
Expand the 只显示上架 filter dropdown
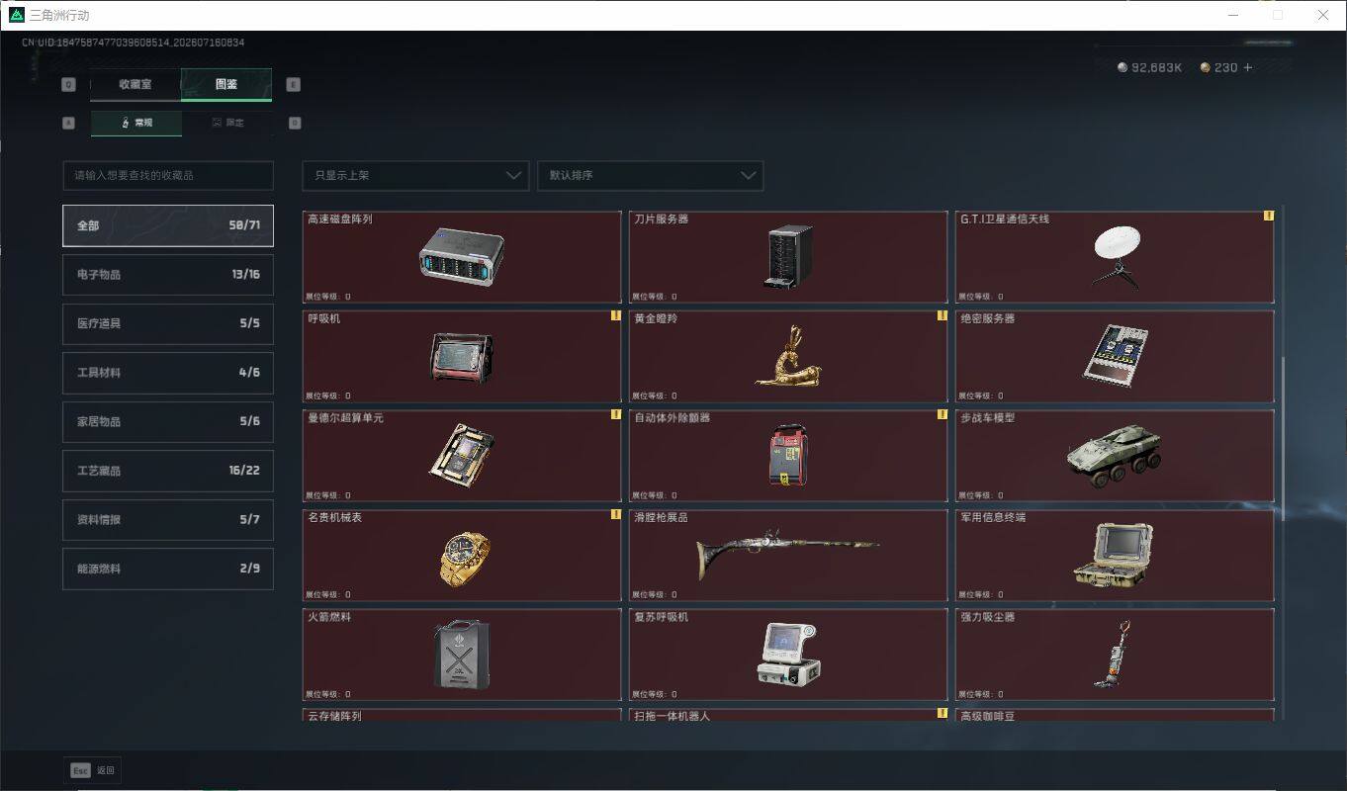(415, 175)
